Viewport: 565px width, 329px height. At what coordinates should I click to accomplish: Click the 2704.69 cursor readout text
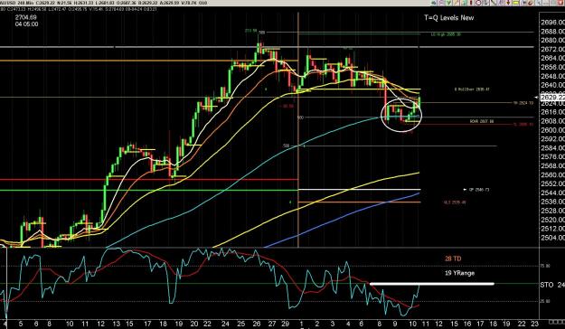(x=26, y=17)
